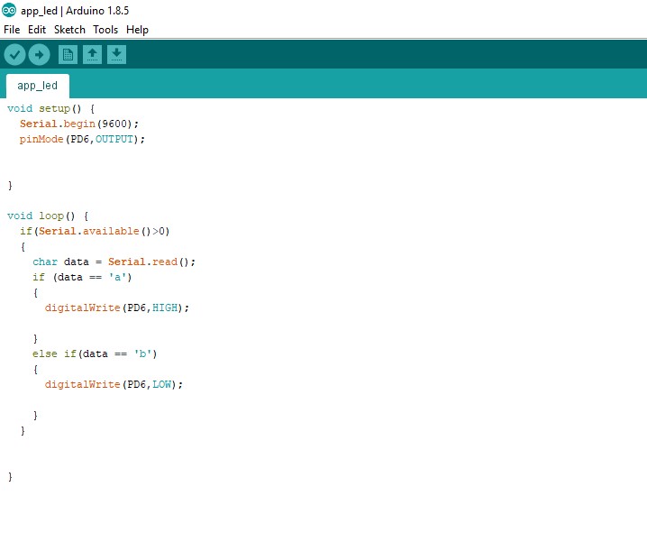Save sketch using down-arrow icon
The height and width of the screenshot is (551, 647).
click(x=117, y=54)
